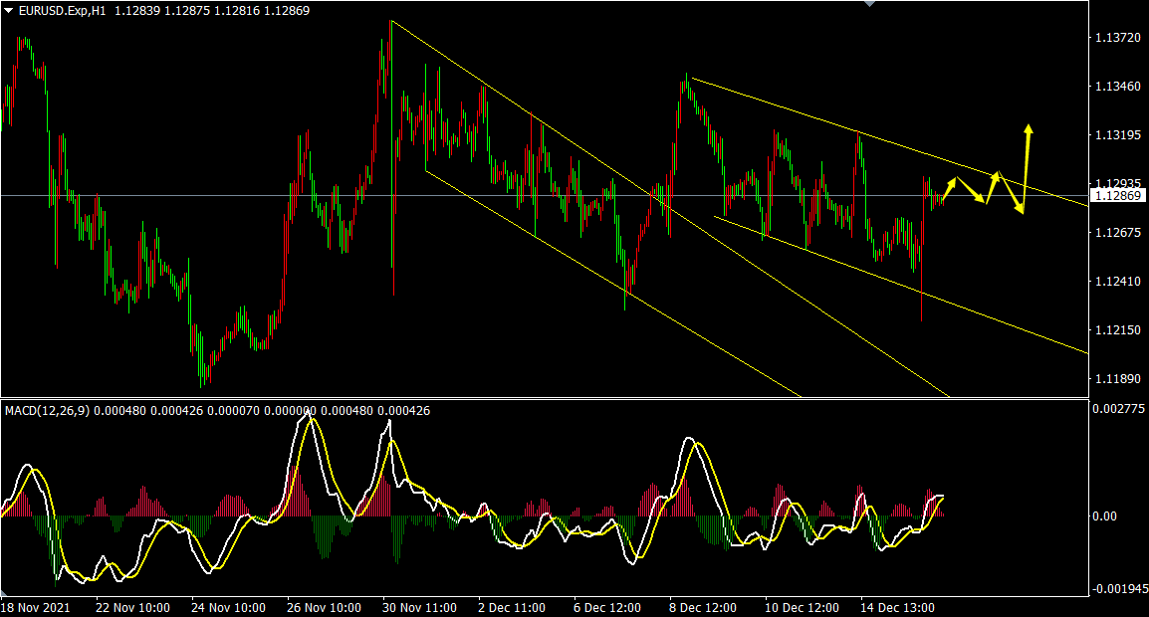Click MACD scale value -0.001945
1149x617 pixels.
1119,588
